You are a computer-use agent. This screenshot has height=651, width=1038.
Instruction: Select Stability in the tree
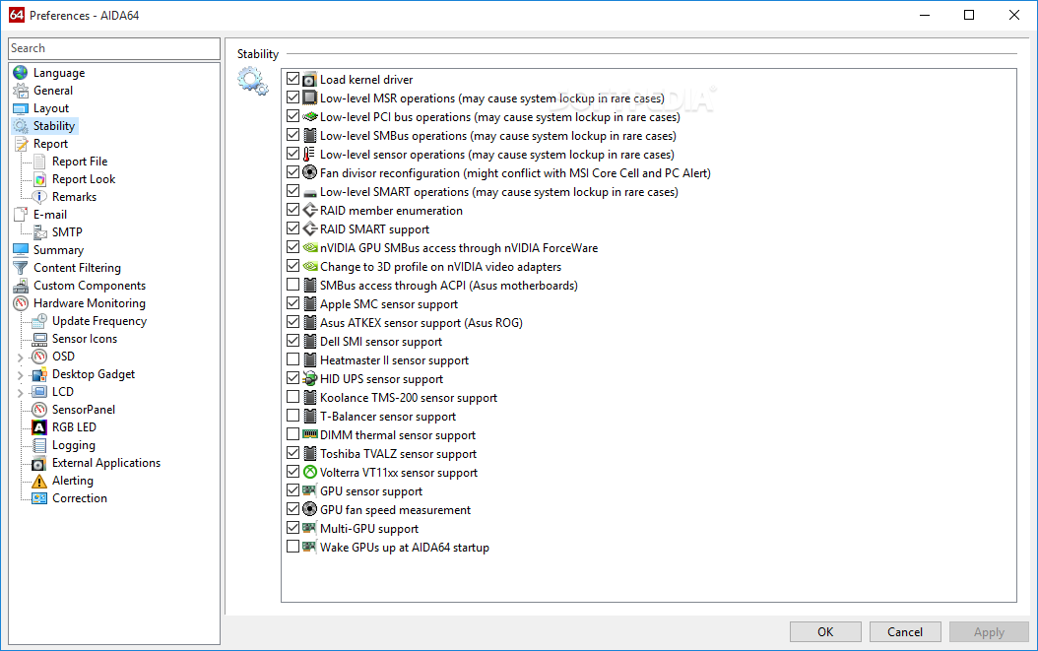54,126
